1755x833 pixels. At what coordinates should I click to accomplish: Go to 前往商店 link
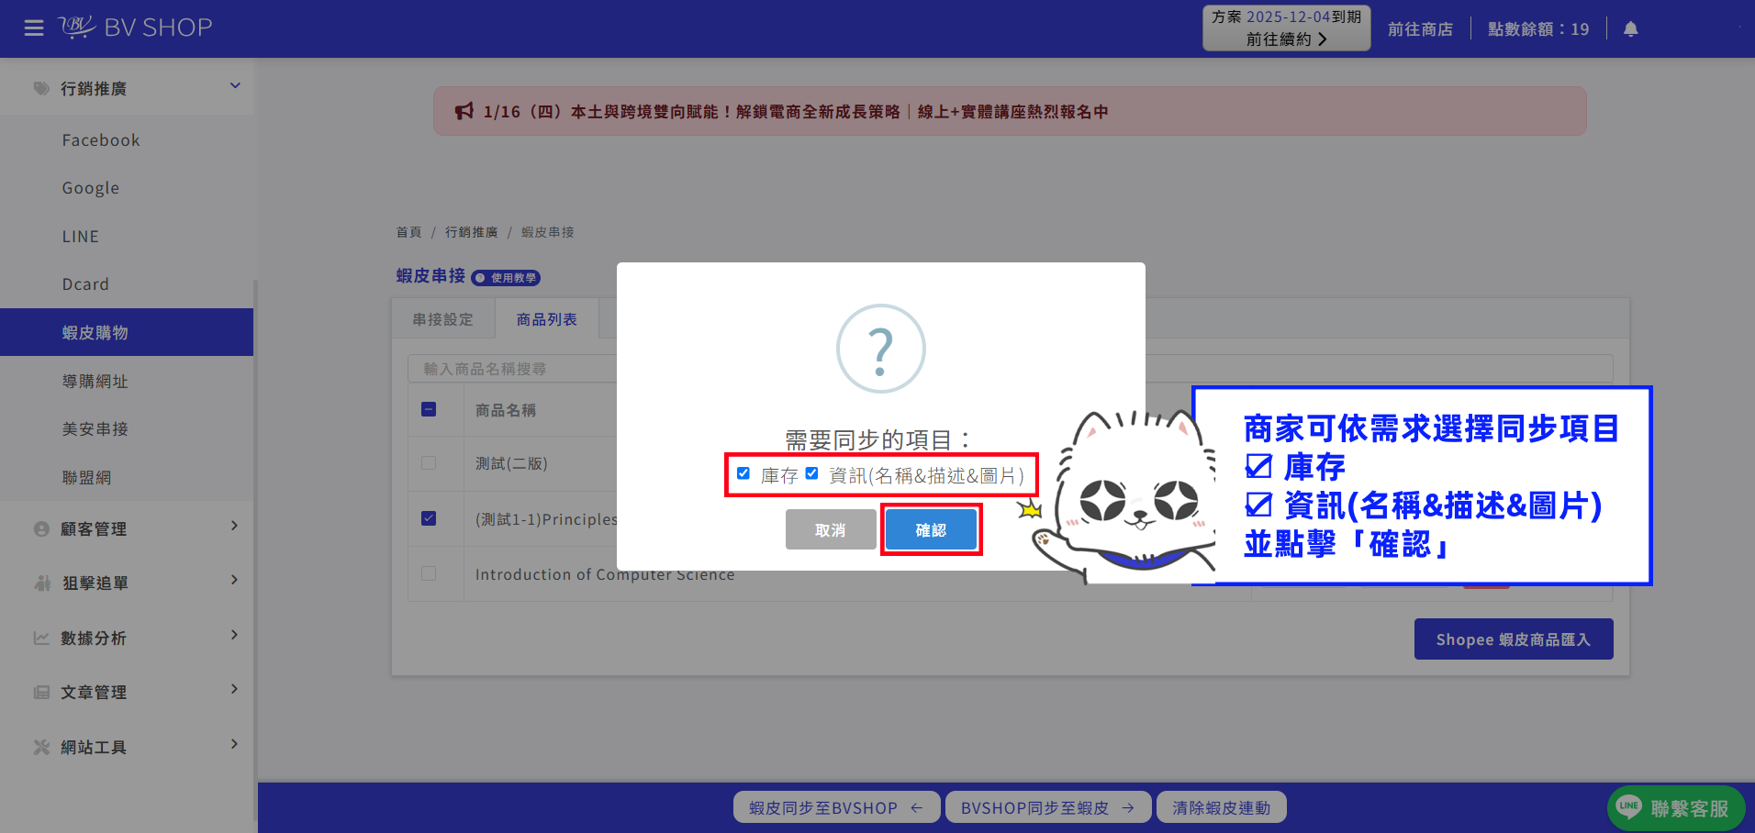pos(1420,29)
